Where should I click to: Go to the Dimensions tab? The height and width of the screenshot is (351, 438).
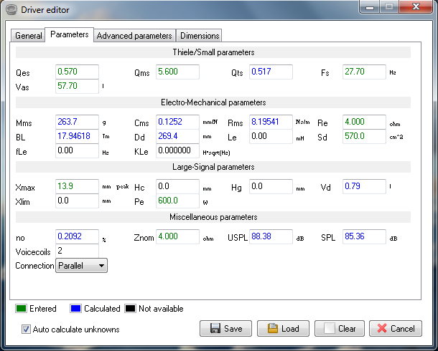pos(200,36)
